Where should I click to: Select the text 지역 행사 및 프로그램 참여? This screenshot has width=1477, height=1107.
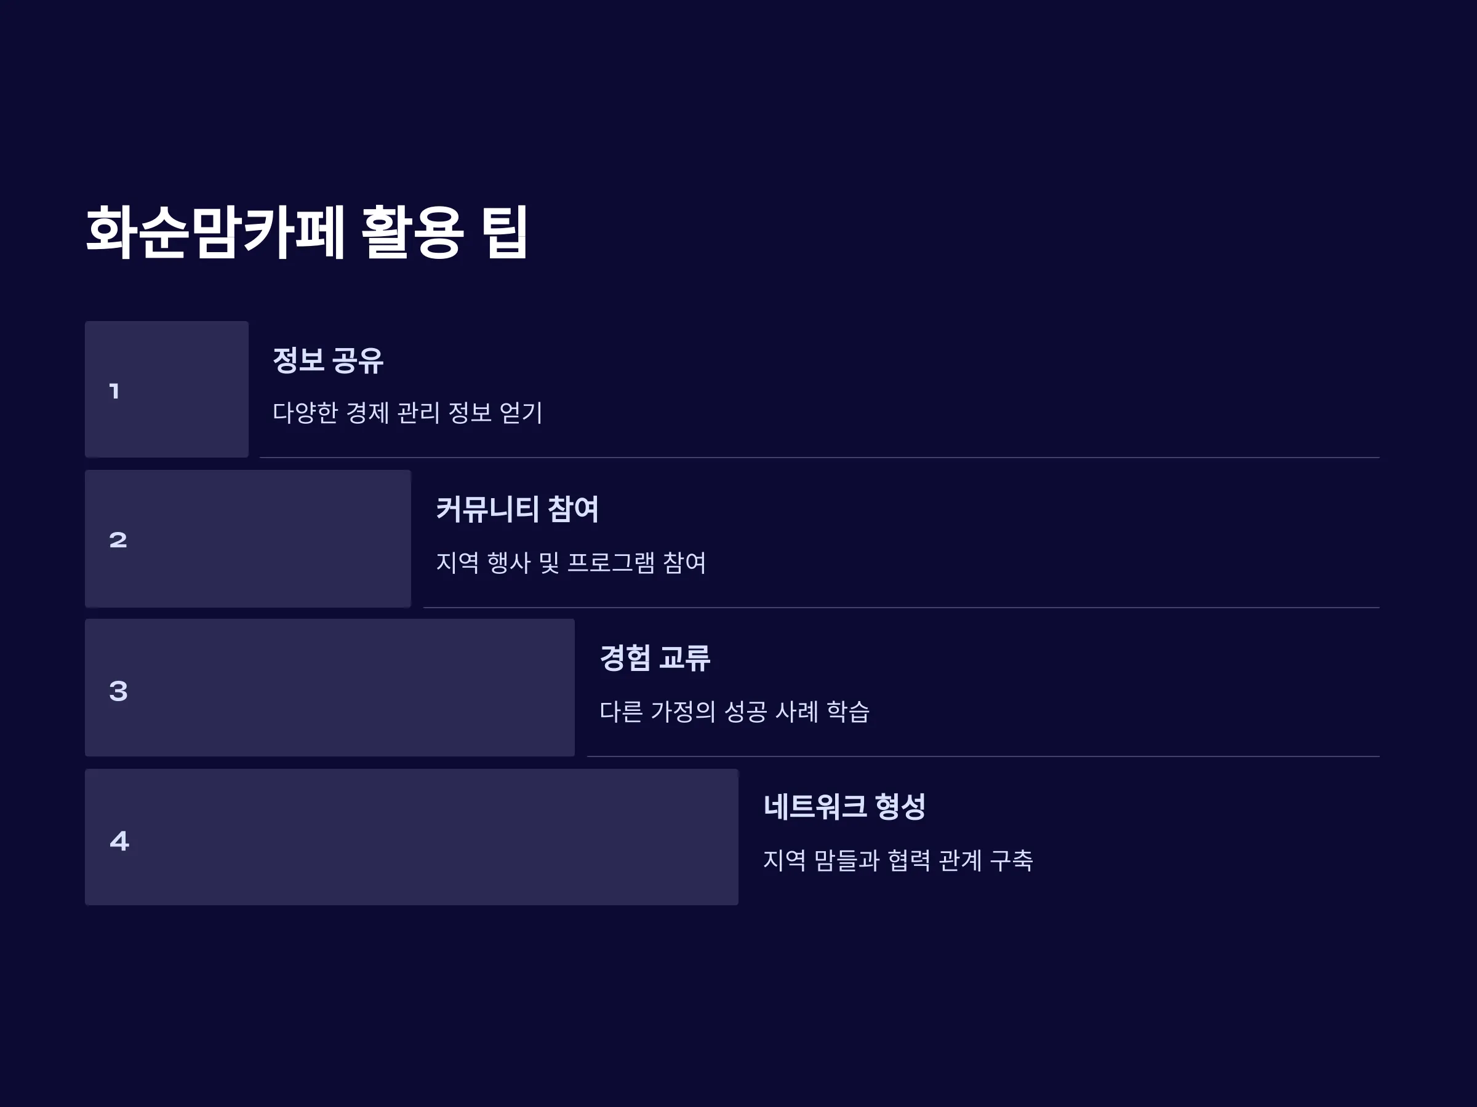click(x=571, y=563)
